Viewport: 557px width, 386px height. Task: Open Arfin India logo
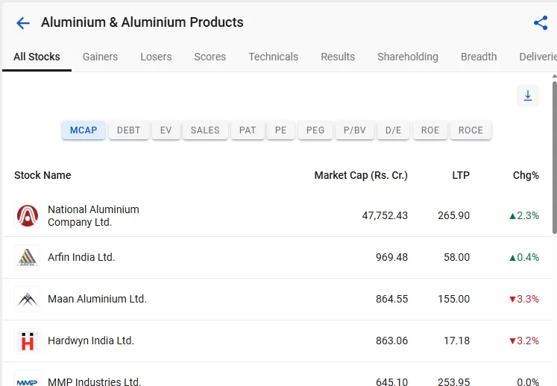pyautogui.click(x=28, y=257)
